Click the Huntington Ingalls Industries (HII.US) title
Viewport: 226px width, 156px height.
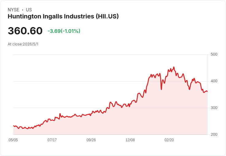point(63,17)
